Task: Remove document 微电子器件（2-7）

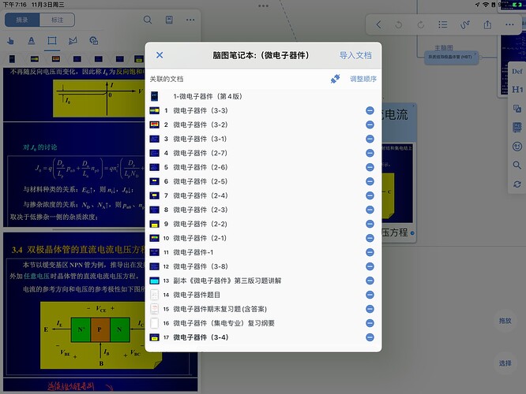Action: point(370,153)
